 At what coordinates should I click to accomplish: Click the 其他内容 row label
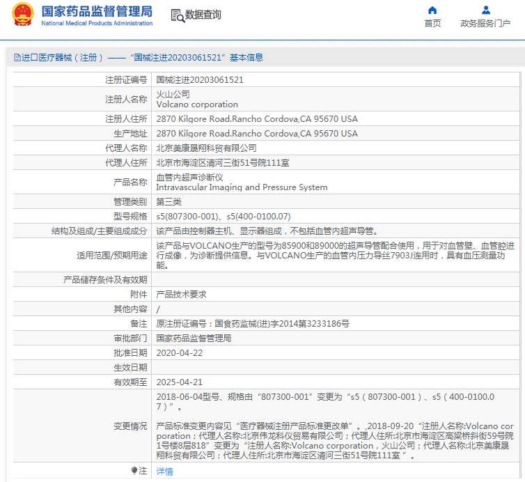(x=130, y=309)
